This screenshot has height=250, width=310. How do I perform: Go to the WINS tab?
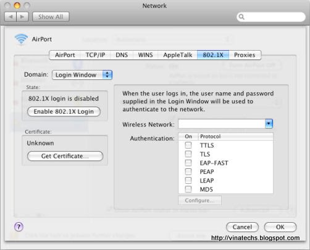pyautogui.click(x=145, y=55)
